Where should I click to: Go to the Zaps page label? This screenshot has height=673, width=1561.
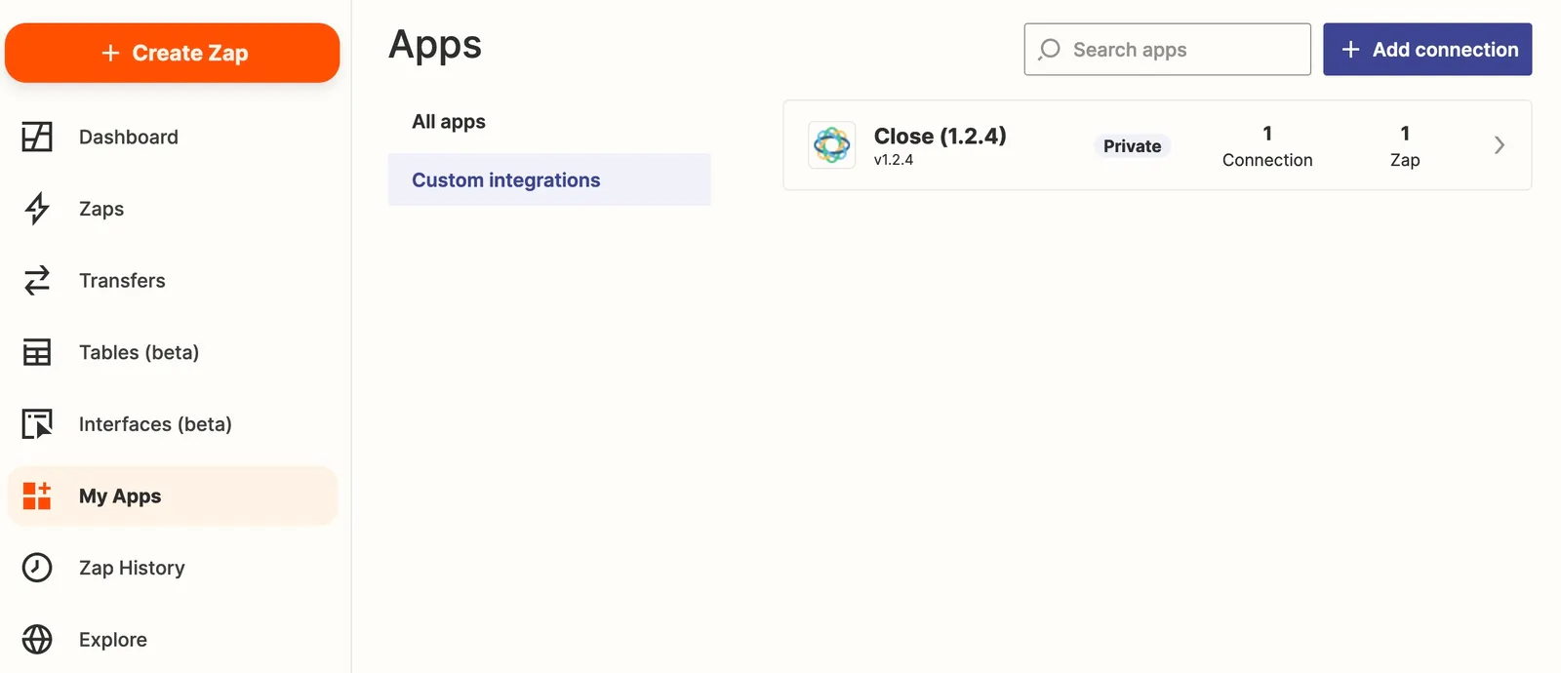[x=101, y=209]
